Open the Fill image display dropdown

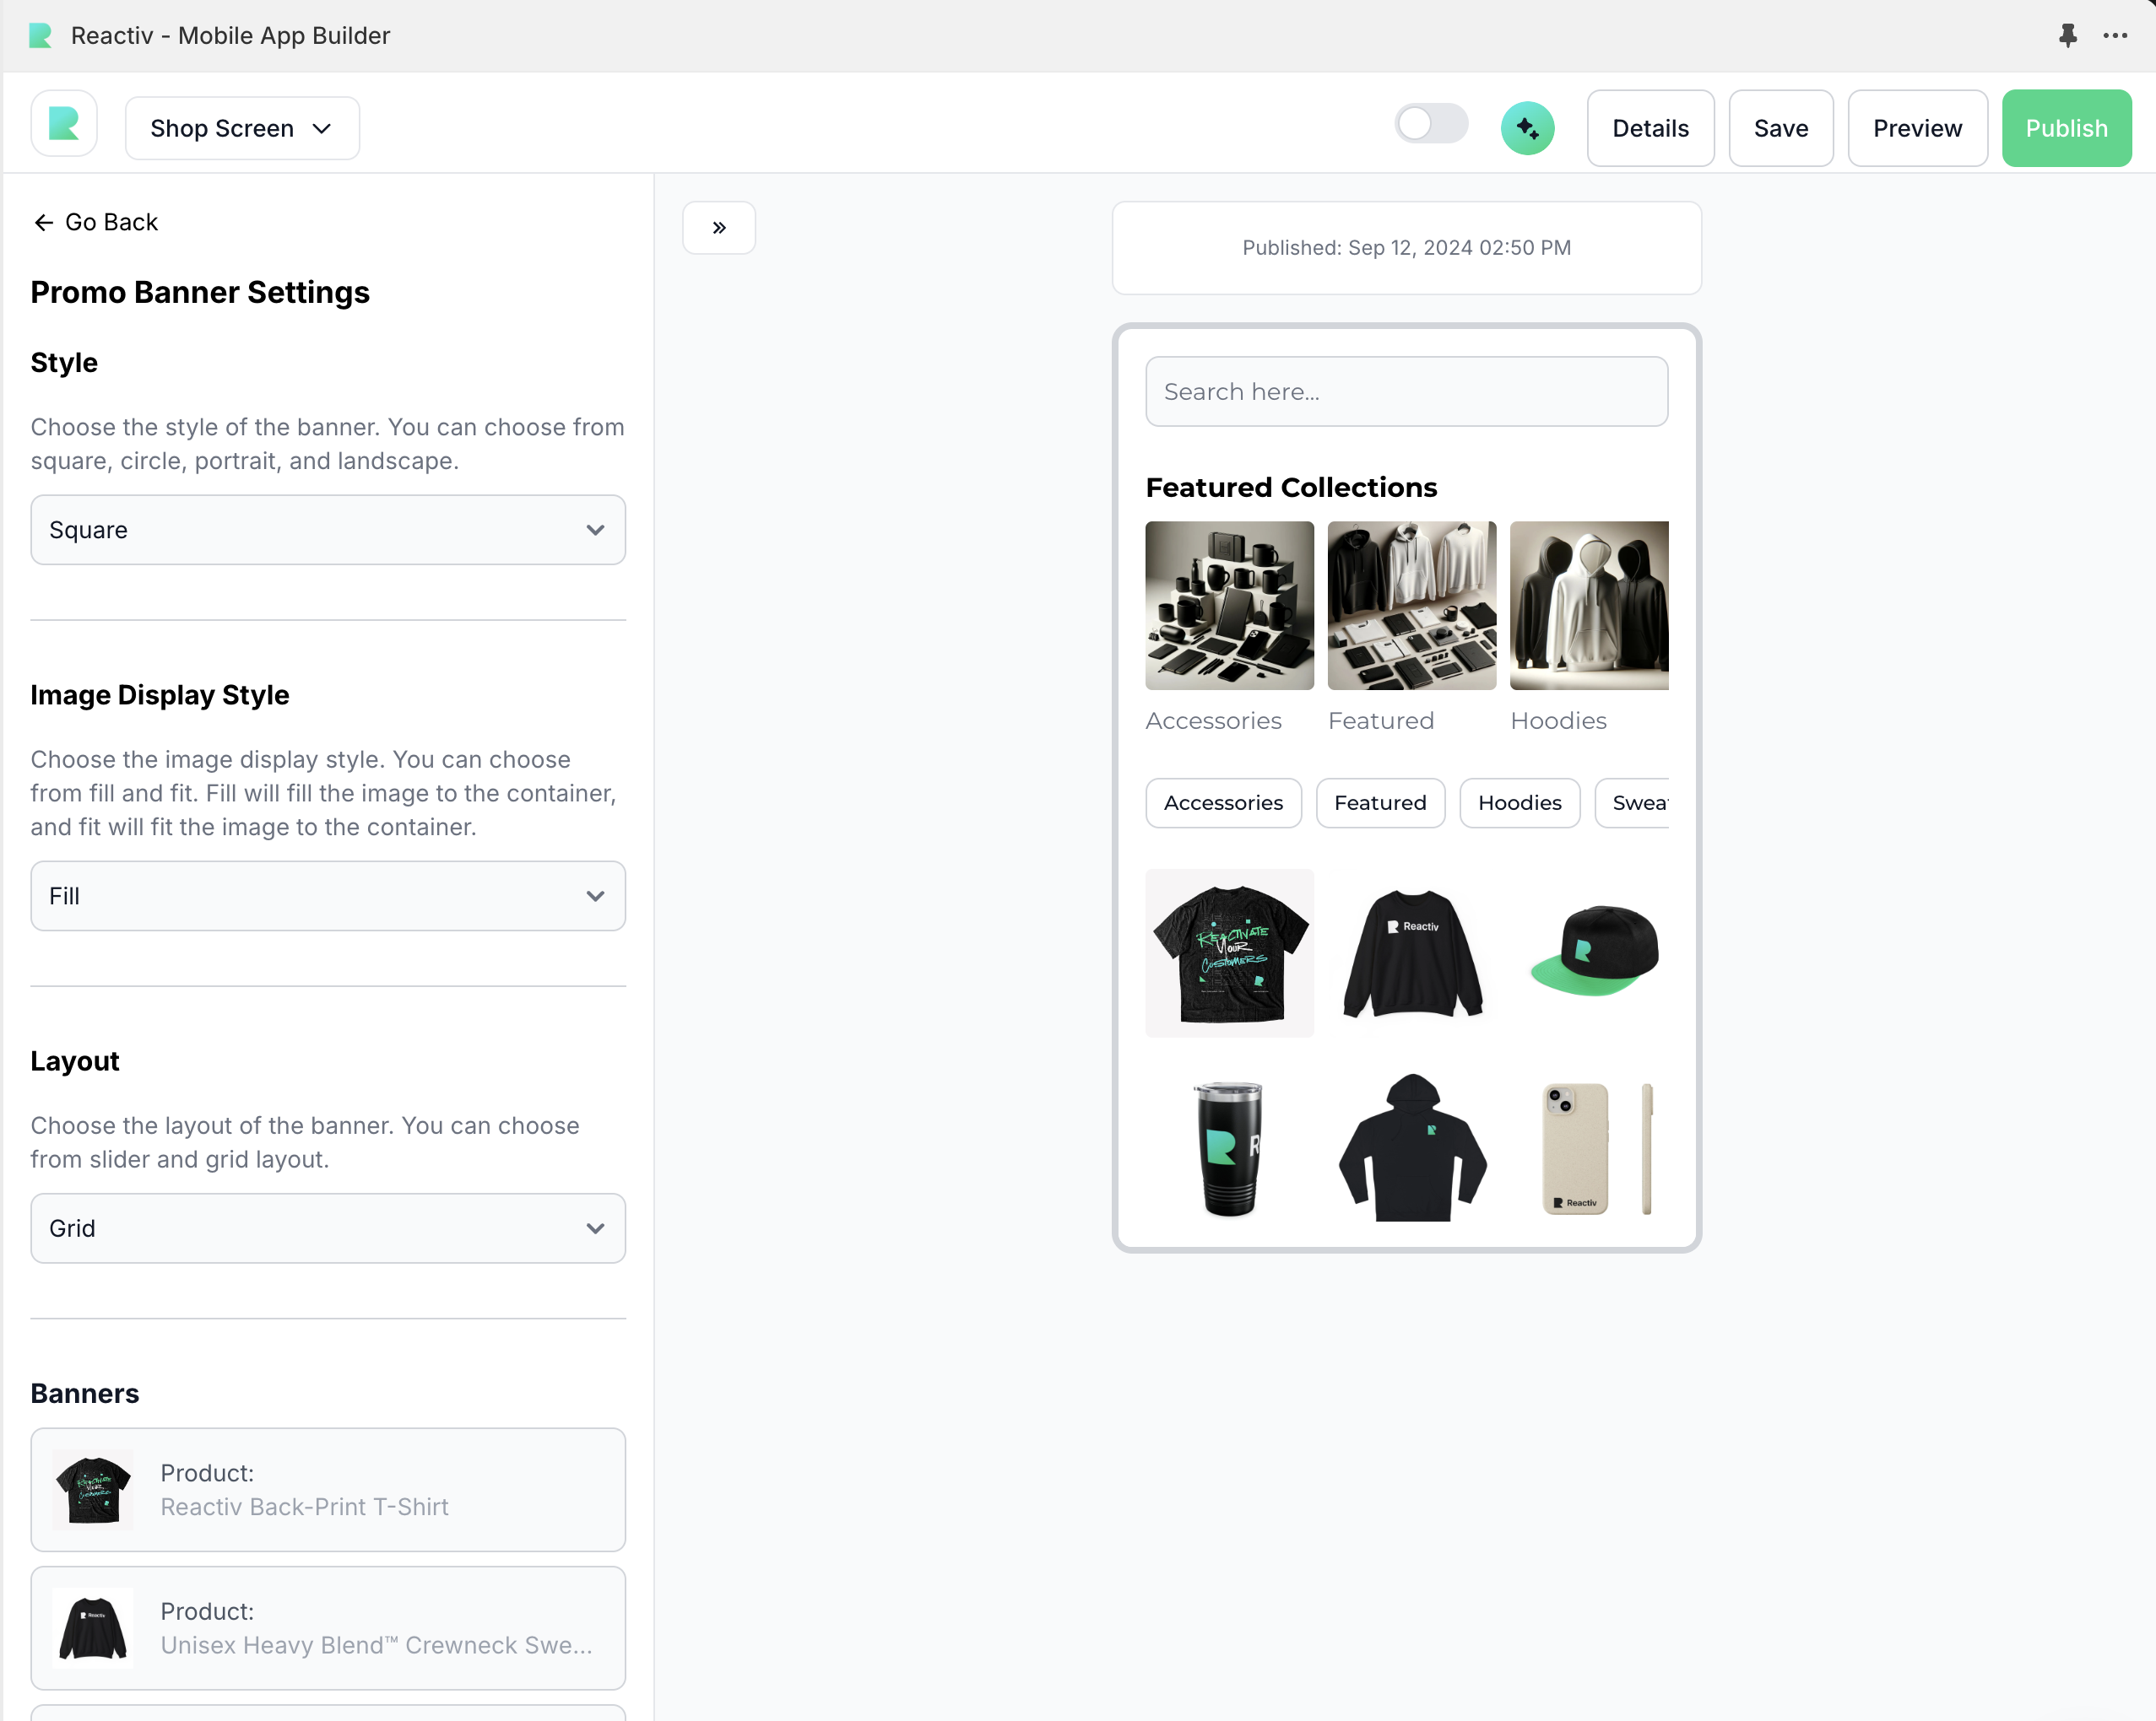328,895
